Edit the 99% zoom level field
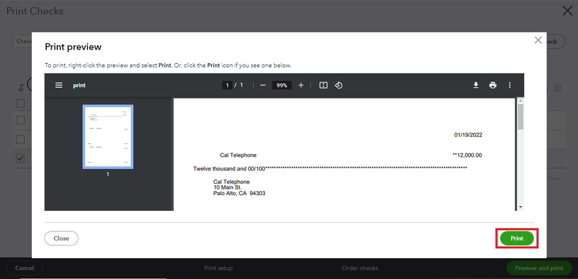The height and width of the screenshot is (279, 578). coord(282,85)
